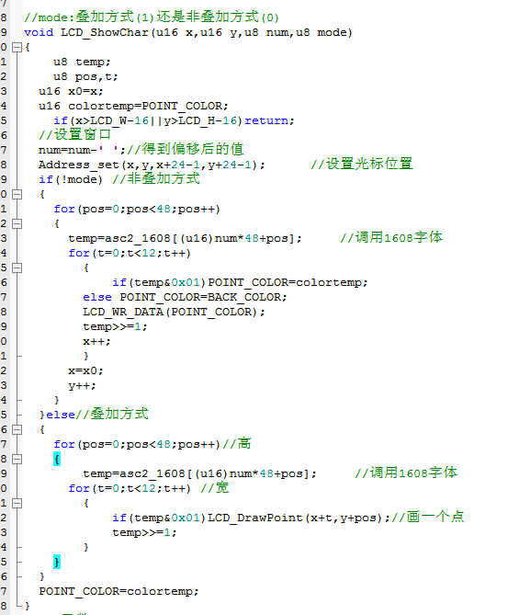Collapse the fold after '}else//叠加方式' line
This screenshot has height=615, width=519.
click(17, 430)
